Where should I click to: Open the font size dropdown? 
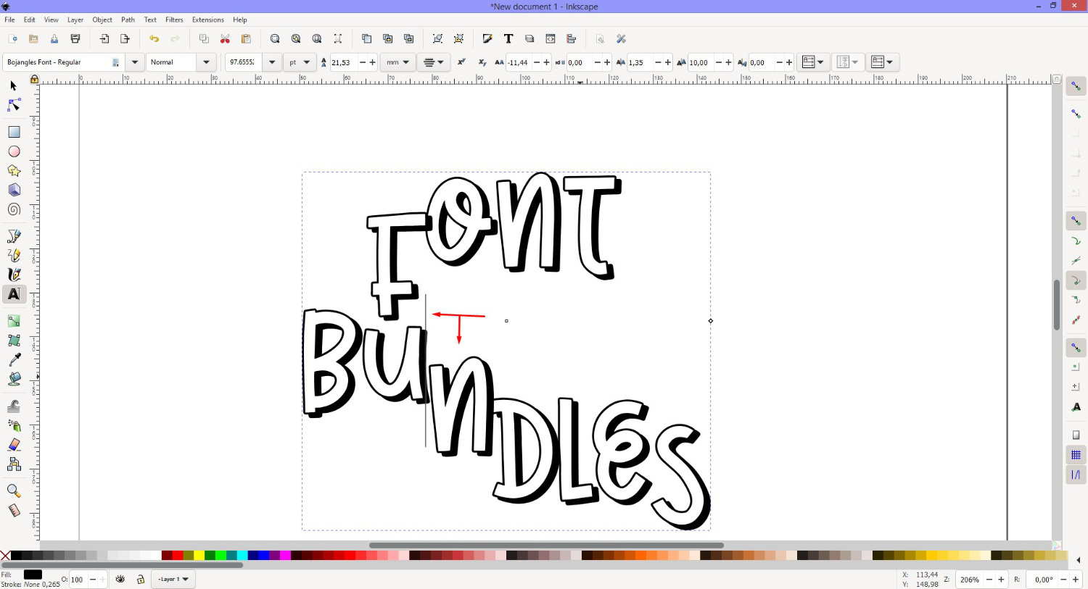[x=272, y=62]
